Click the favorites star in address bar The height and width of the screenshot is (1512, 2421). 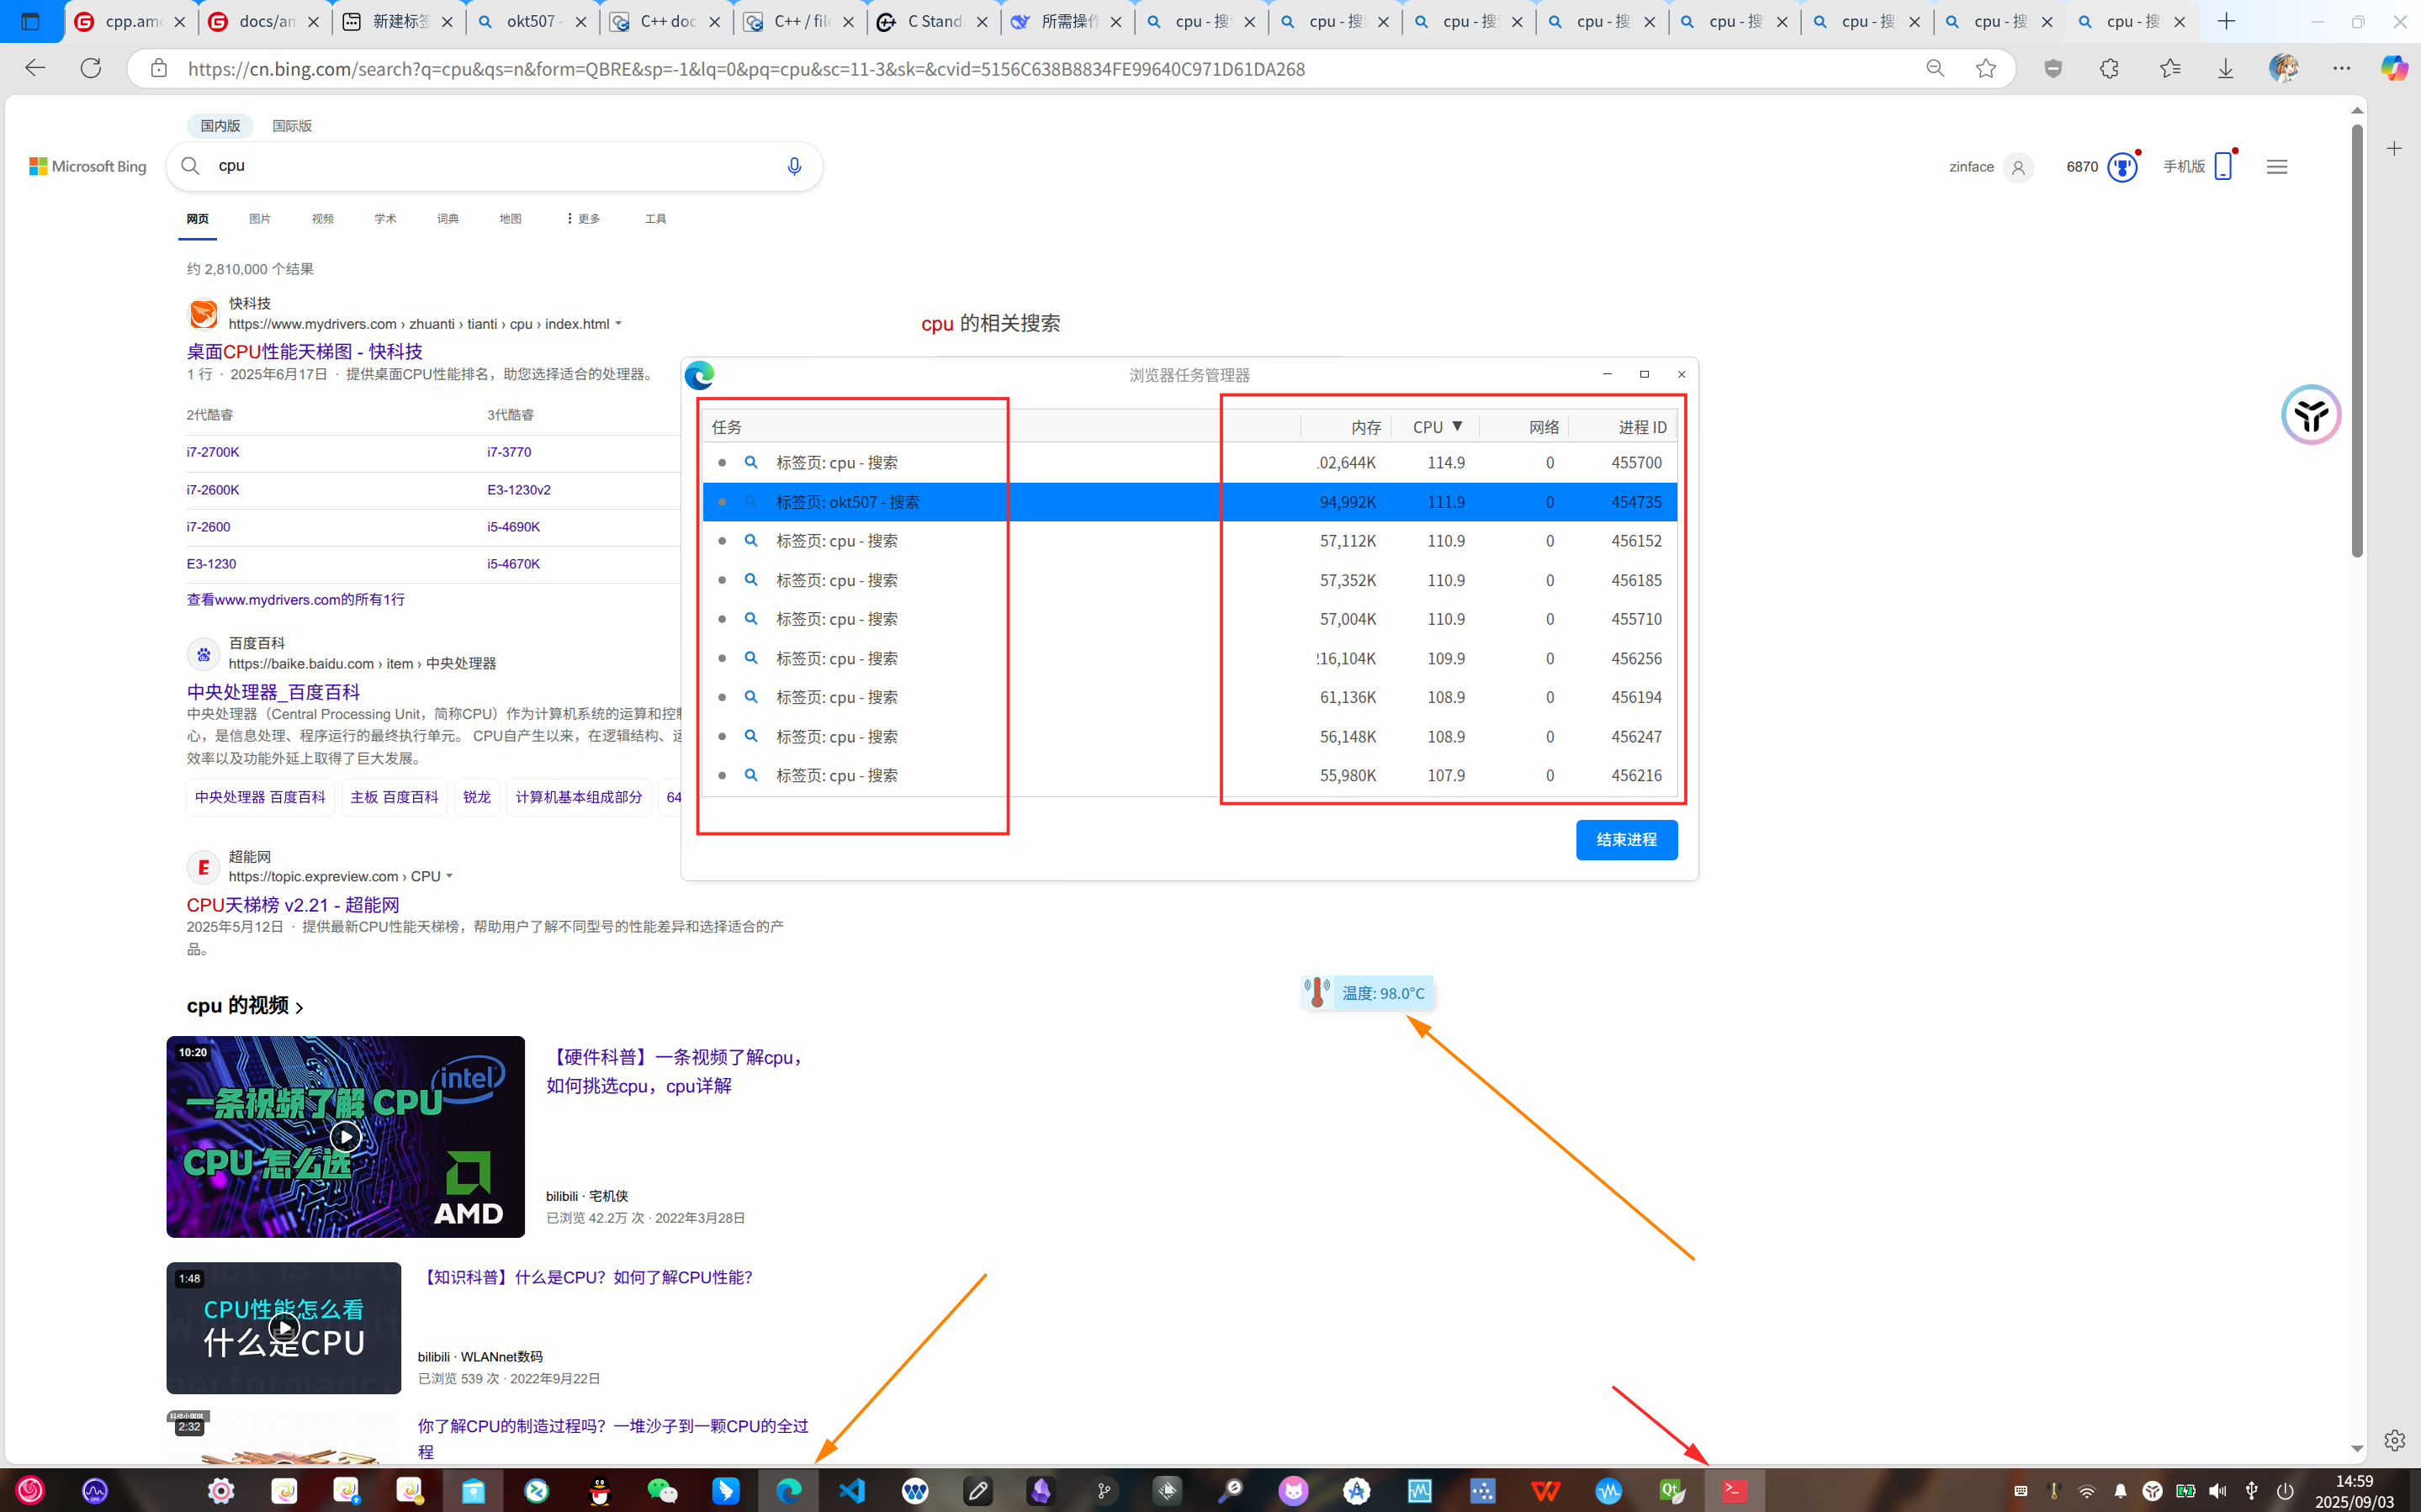[1986, 68]
